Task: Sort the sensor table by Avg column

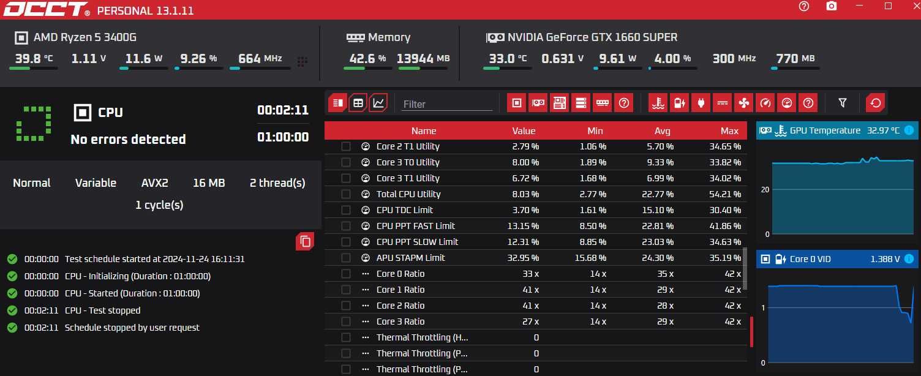Action: [x=662, y=130]
